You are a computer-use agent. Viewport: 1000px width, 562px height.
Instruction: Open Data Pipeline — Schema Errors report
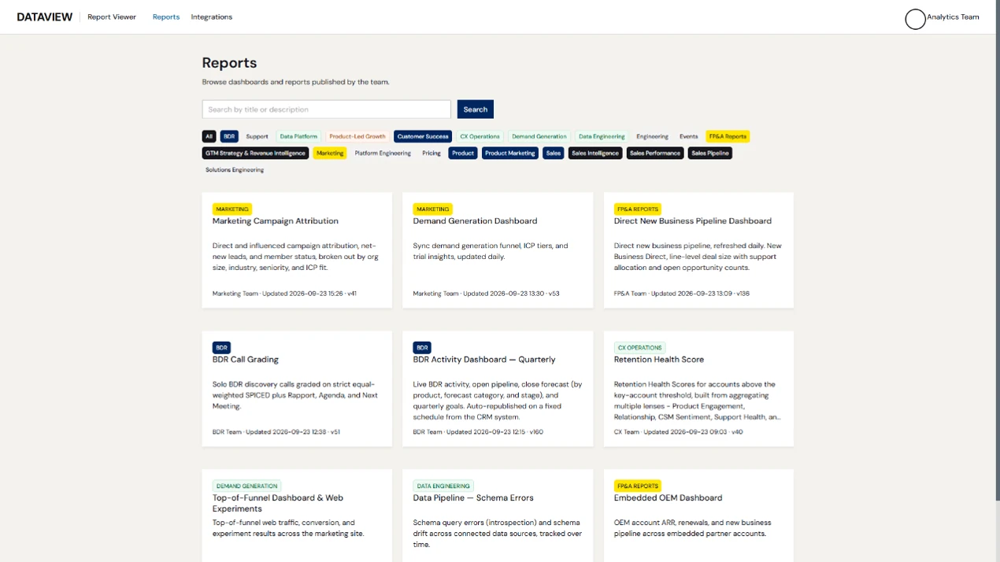click(473, 498)
